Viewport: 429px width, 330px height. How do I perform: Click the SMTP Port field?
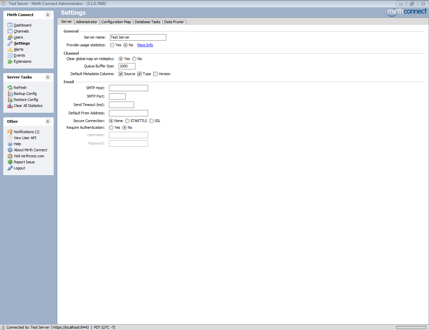click(117, 97)
